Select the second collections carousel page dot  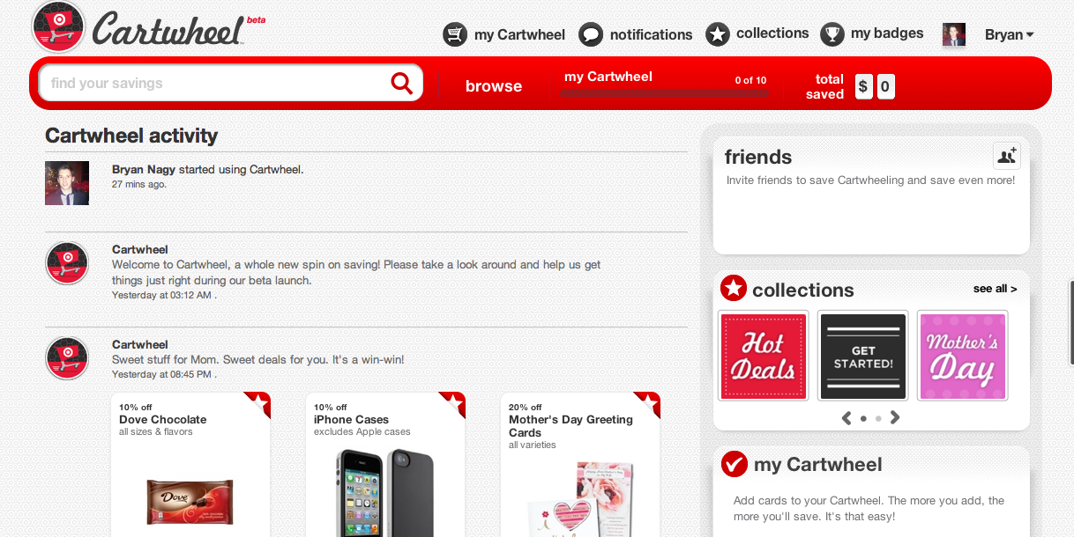[x=878, y=419]
